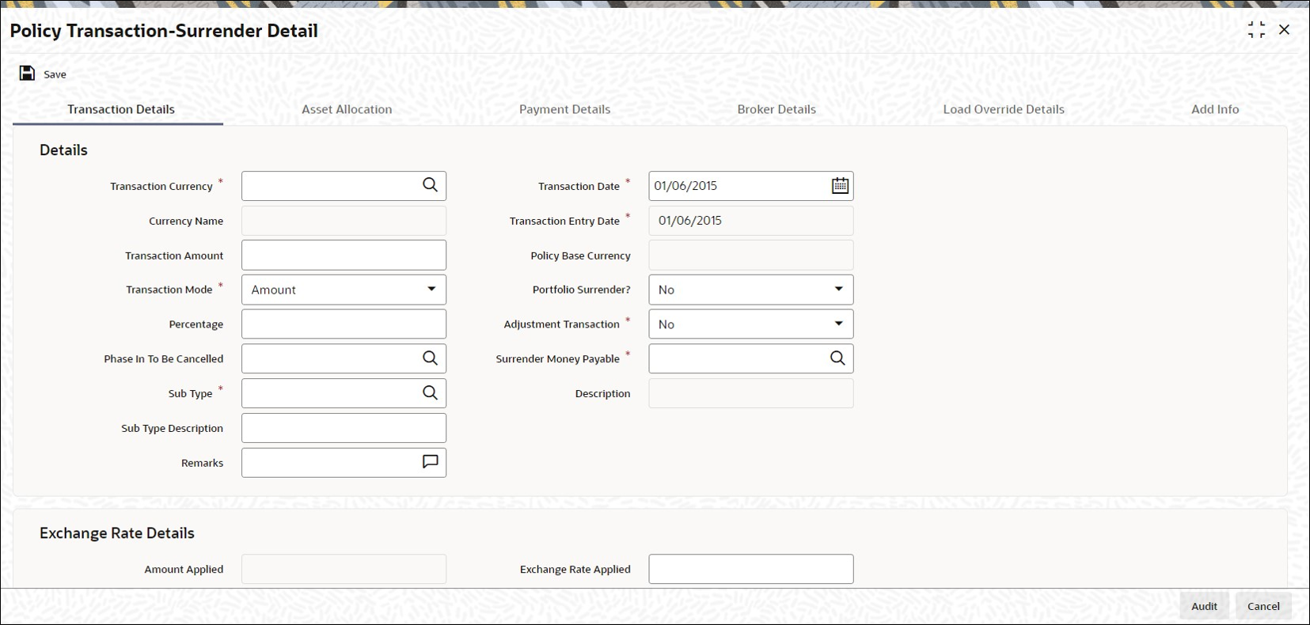Click the Cancel button
The image size is (1310, 625).
pyautogui.click(x=1263, y=606)
